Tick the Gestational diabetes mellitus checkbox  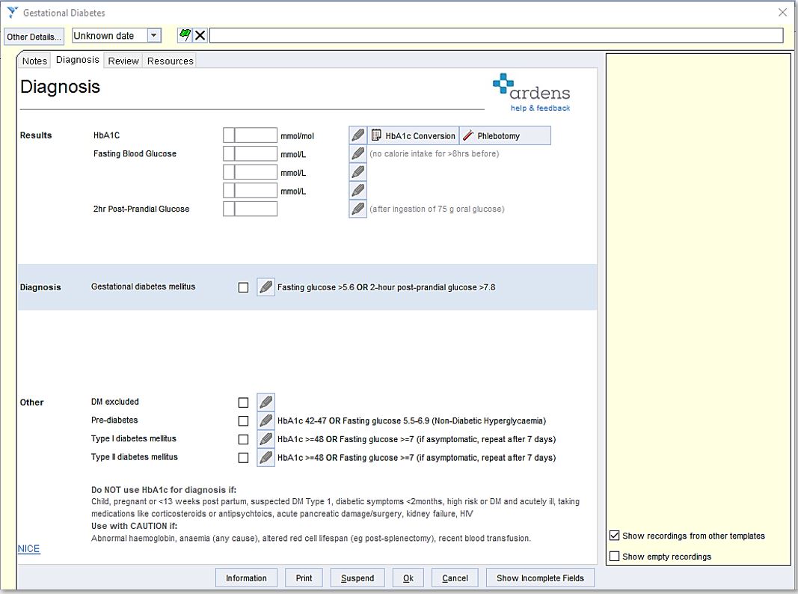click(243, 287)
